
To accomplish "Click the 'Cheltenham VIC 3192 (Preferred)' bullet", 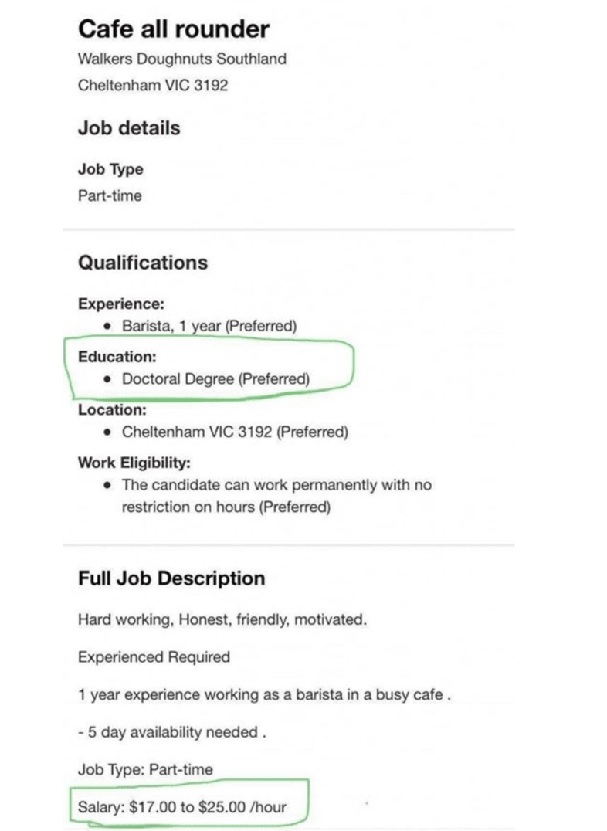I will [235, 432].
